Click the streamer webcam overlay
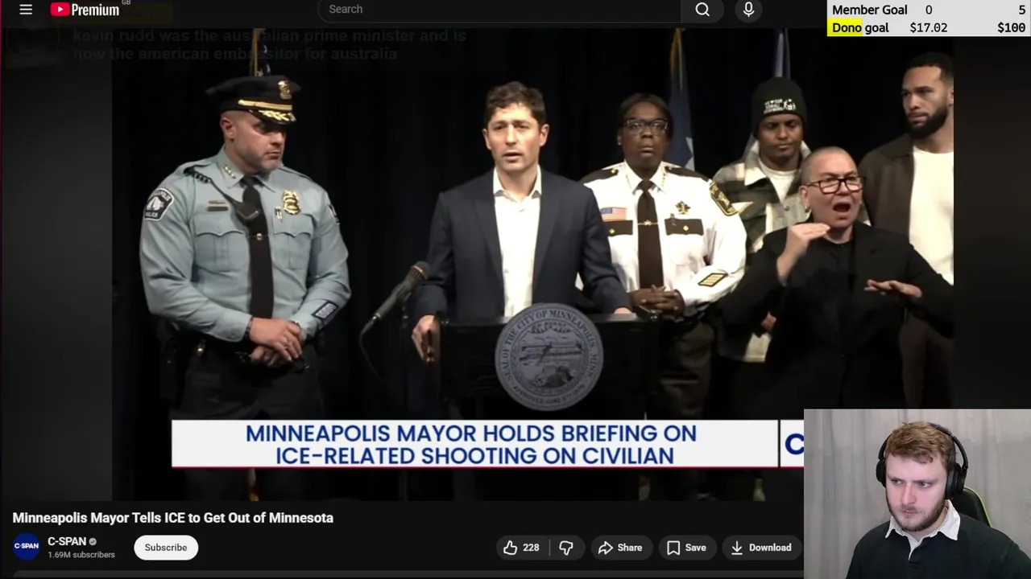 917,494
